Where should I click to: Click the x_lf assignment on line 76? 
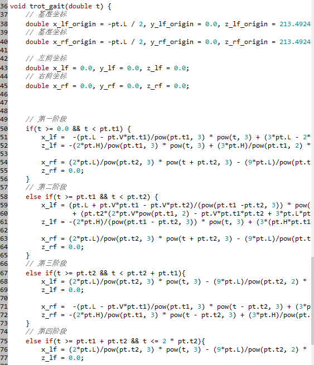(174, 349)
